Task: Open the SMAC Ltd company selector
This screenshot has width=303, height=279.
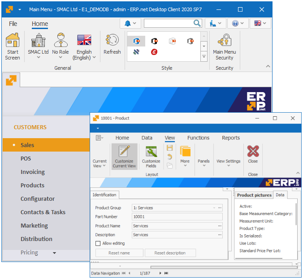Action: pyautogui.click(x=38, y=46)
